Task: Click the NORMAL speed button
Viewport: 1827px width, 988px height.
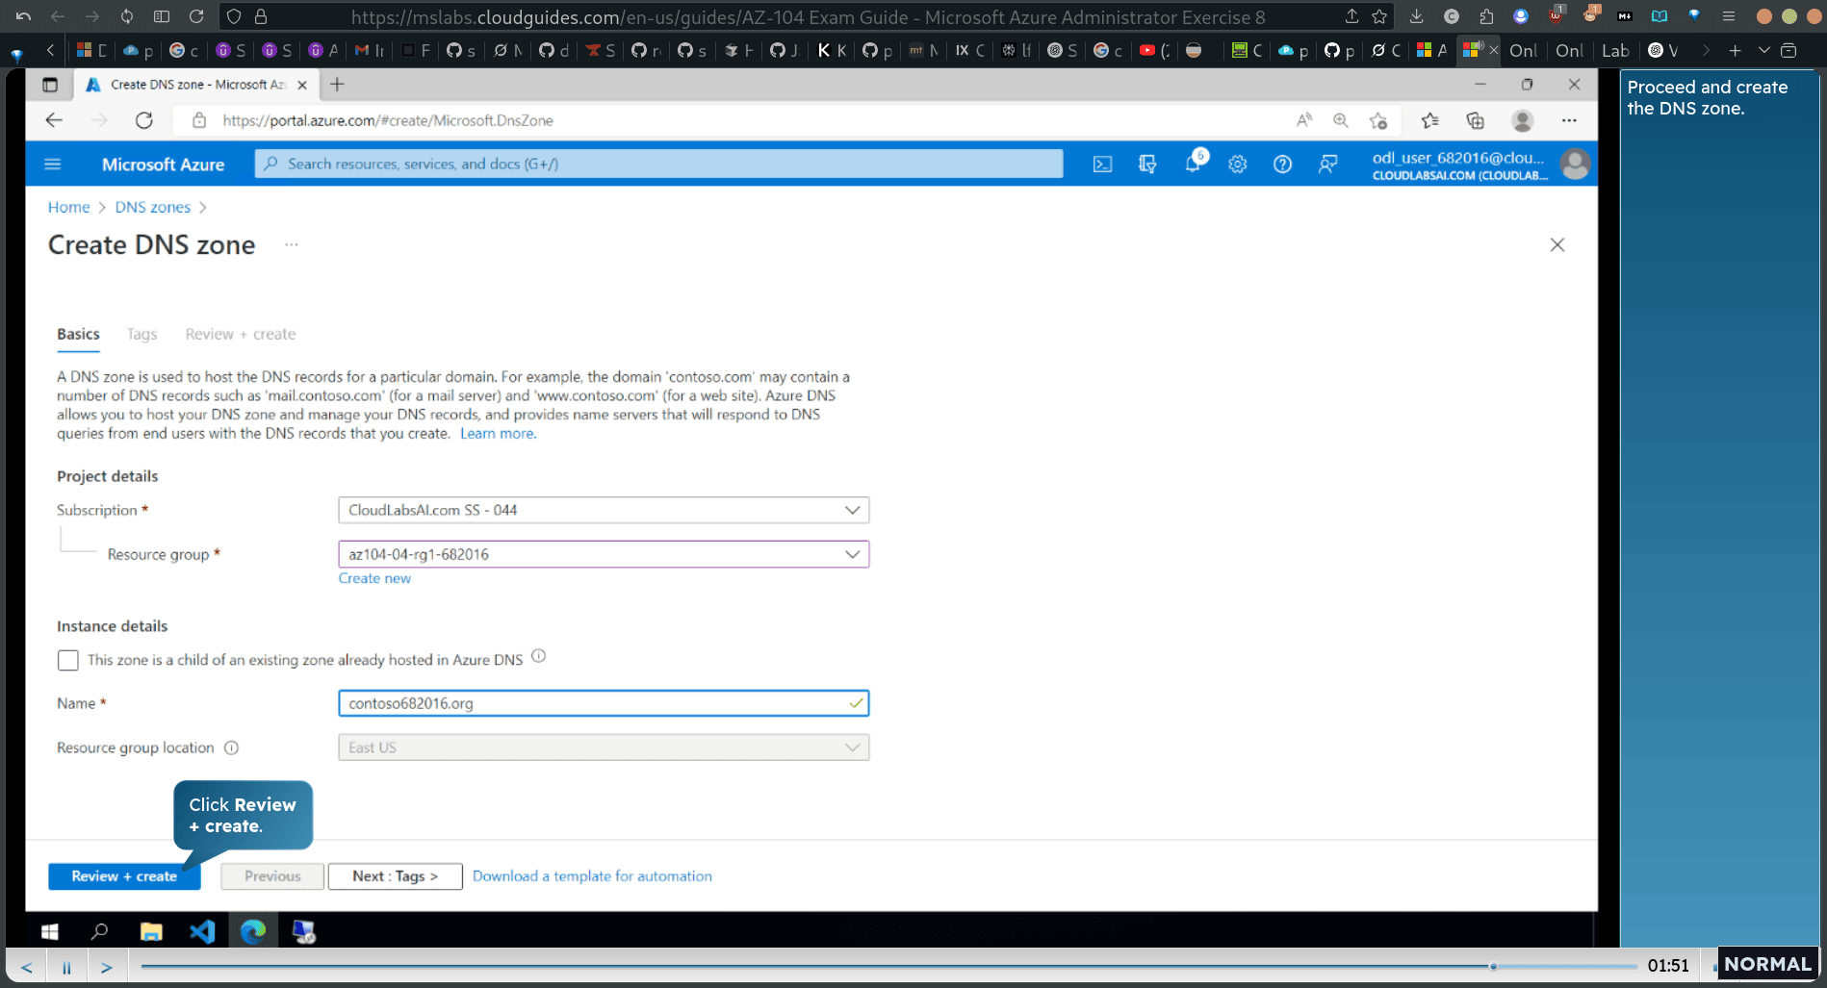Action: point(1767,964)
